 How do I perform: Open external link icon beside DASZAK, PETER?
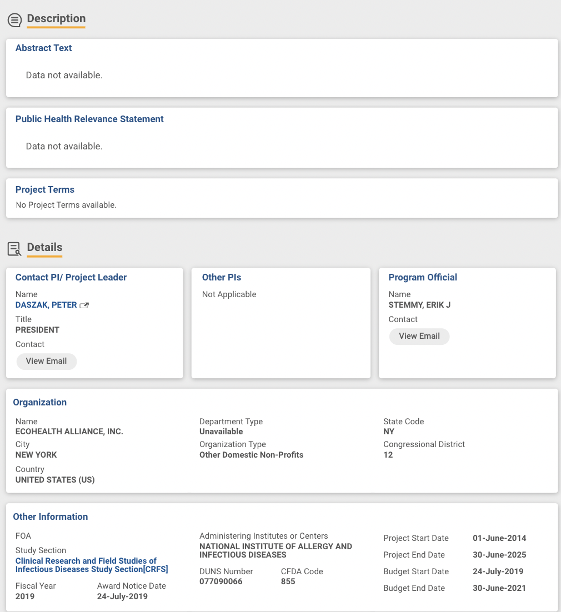[x=84, y=305]
